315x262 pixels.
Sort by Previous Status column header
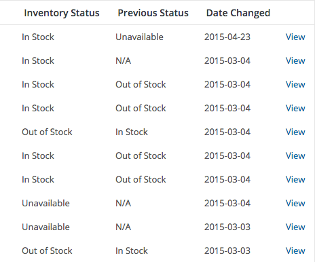coord(153,13)
